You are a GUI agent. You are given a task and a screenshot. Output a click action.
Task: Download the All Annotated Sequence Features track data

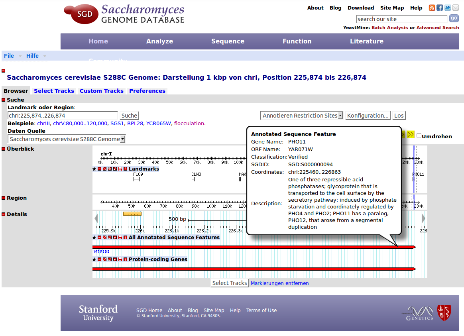(120, 238)
